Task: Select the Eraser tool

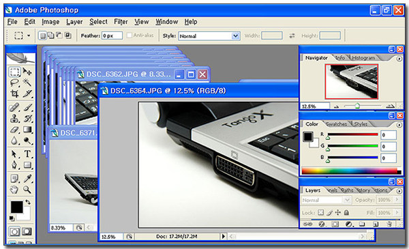Action: 14,130
